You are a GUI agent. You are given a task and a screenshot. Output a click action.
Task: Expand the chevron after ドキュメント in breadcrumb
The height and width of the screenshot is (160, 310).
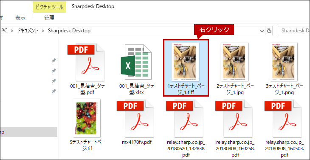click(43, 31)
